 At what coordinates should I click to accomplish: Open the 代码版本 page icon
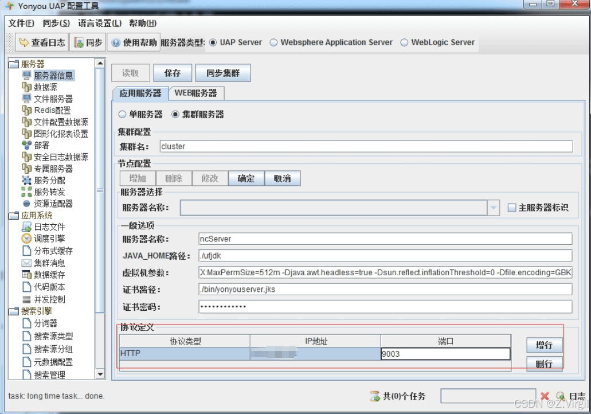pos(26,287)
